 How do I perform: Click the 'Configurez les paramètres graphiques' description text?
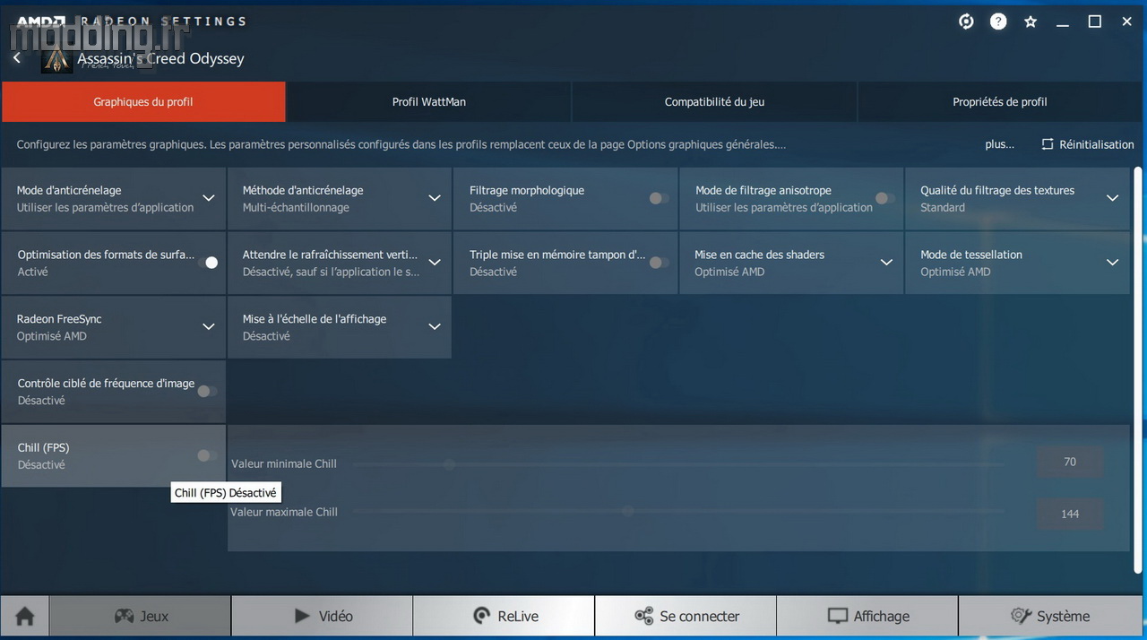pos(401,144)
